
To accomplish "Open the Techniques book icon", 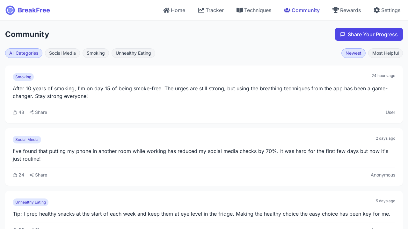I will tap(240, 10).
